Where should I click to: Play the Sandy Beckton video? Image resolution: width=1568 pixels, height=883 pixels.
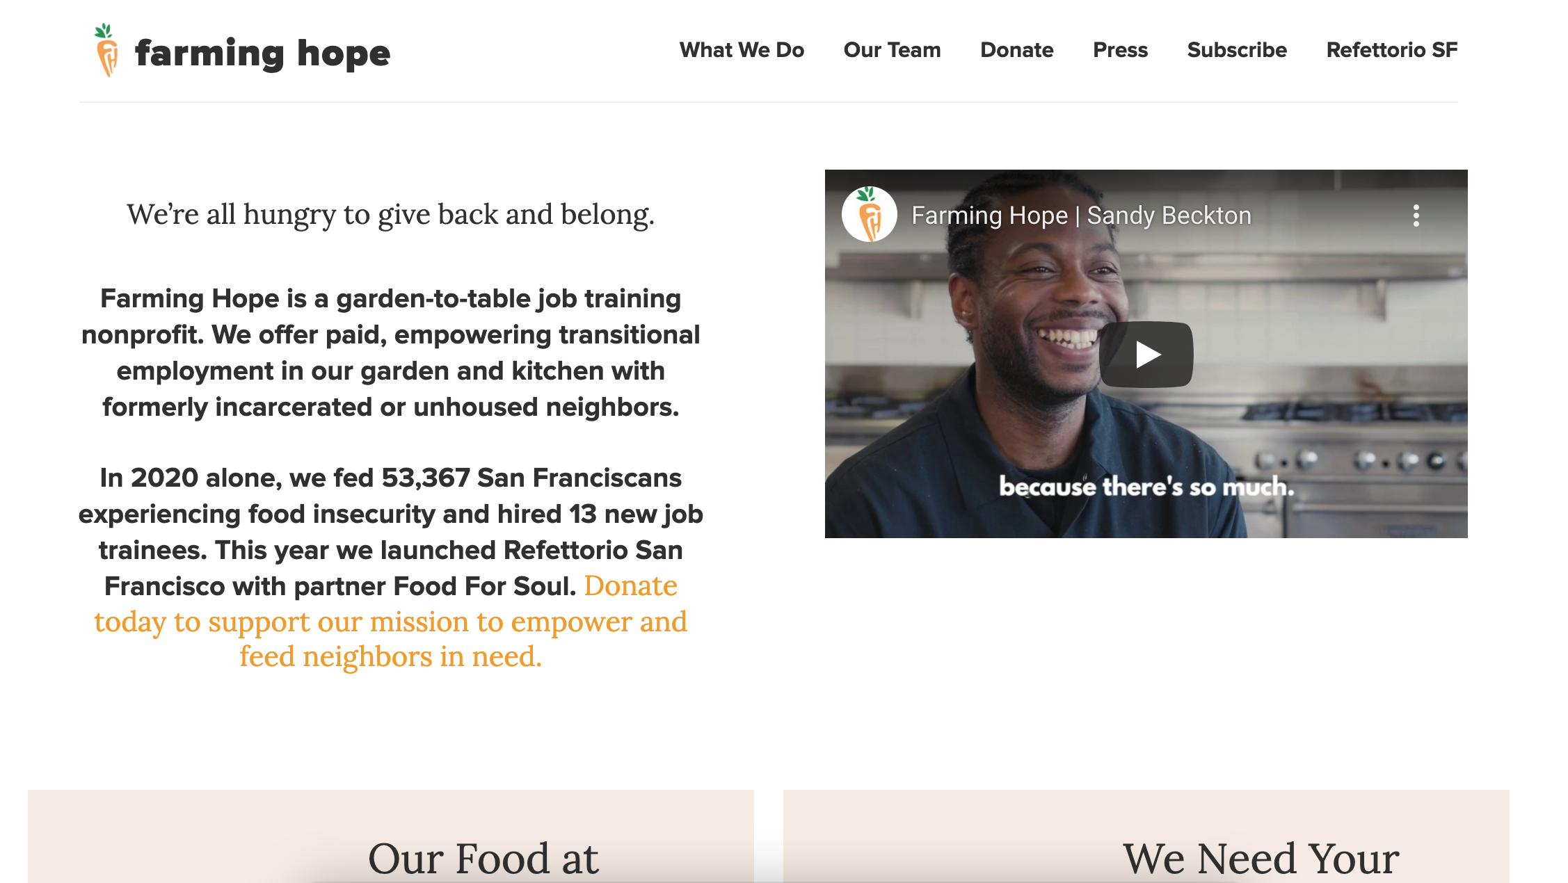[x=1146, y=354]
